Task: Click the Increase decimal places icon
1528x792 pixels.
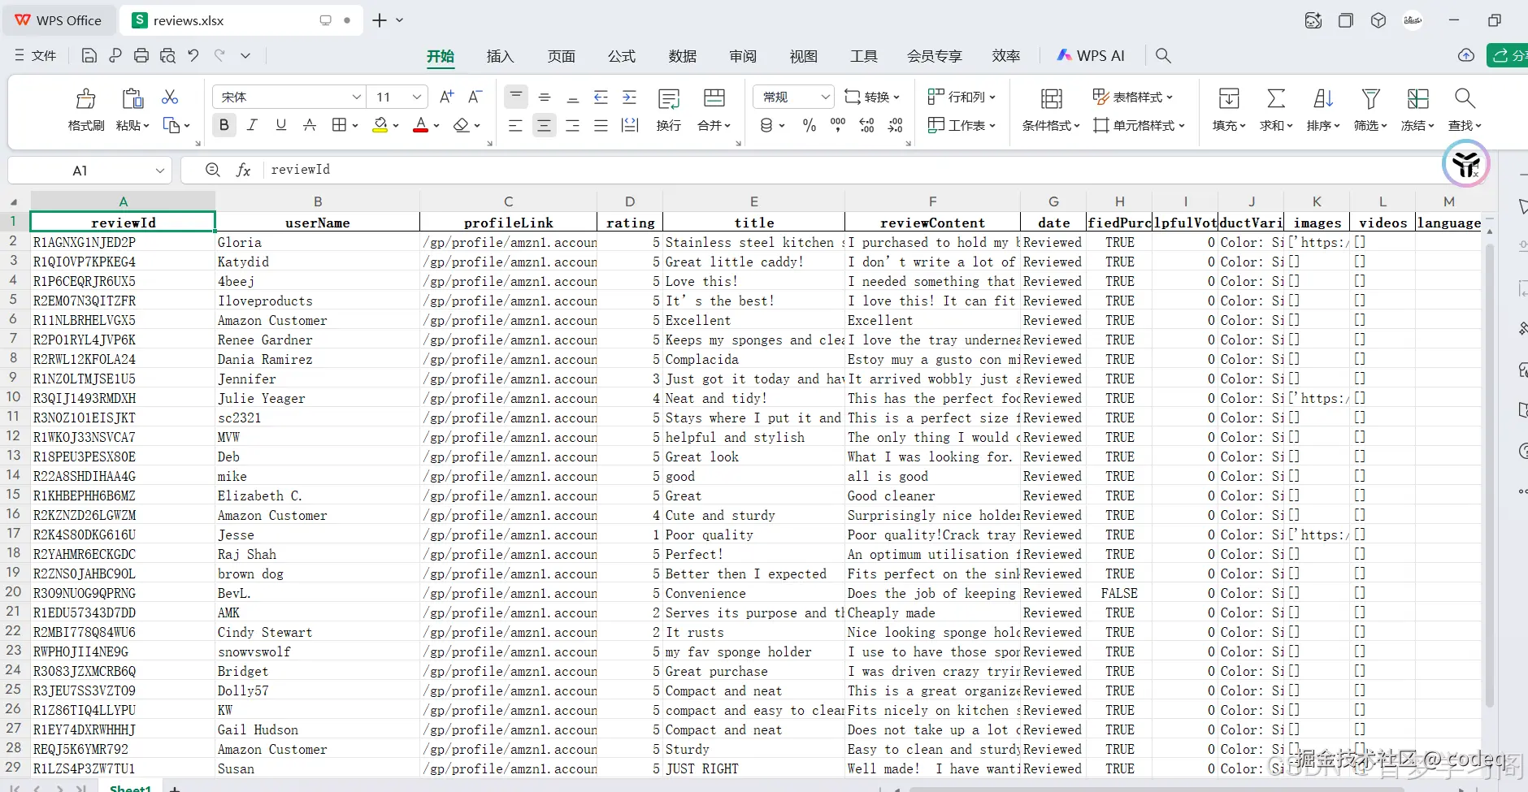Action: (x=867, y=125)
